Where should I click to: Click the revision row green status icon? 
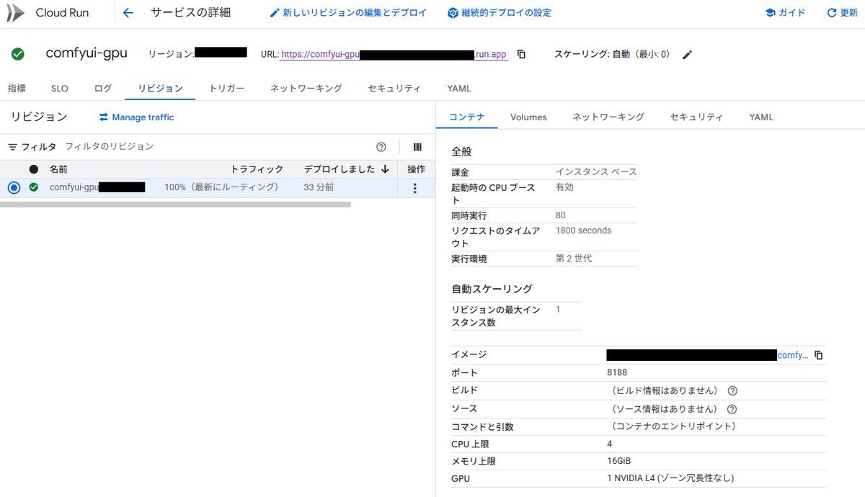pos(34,187)
